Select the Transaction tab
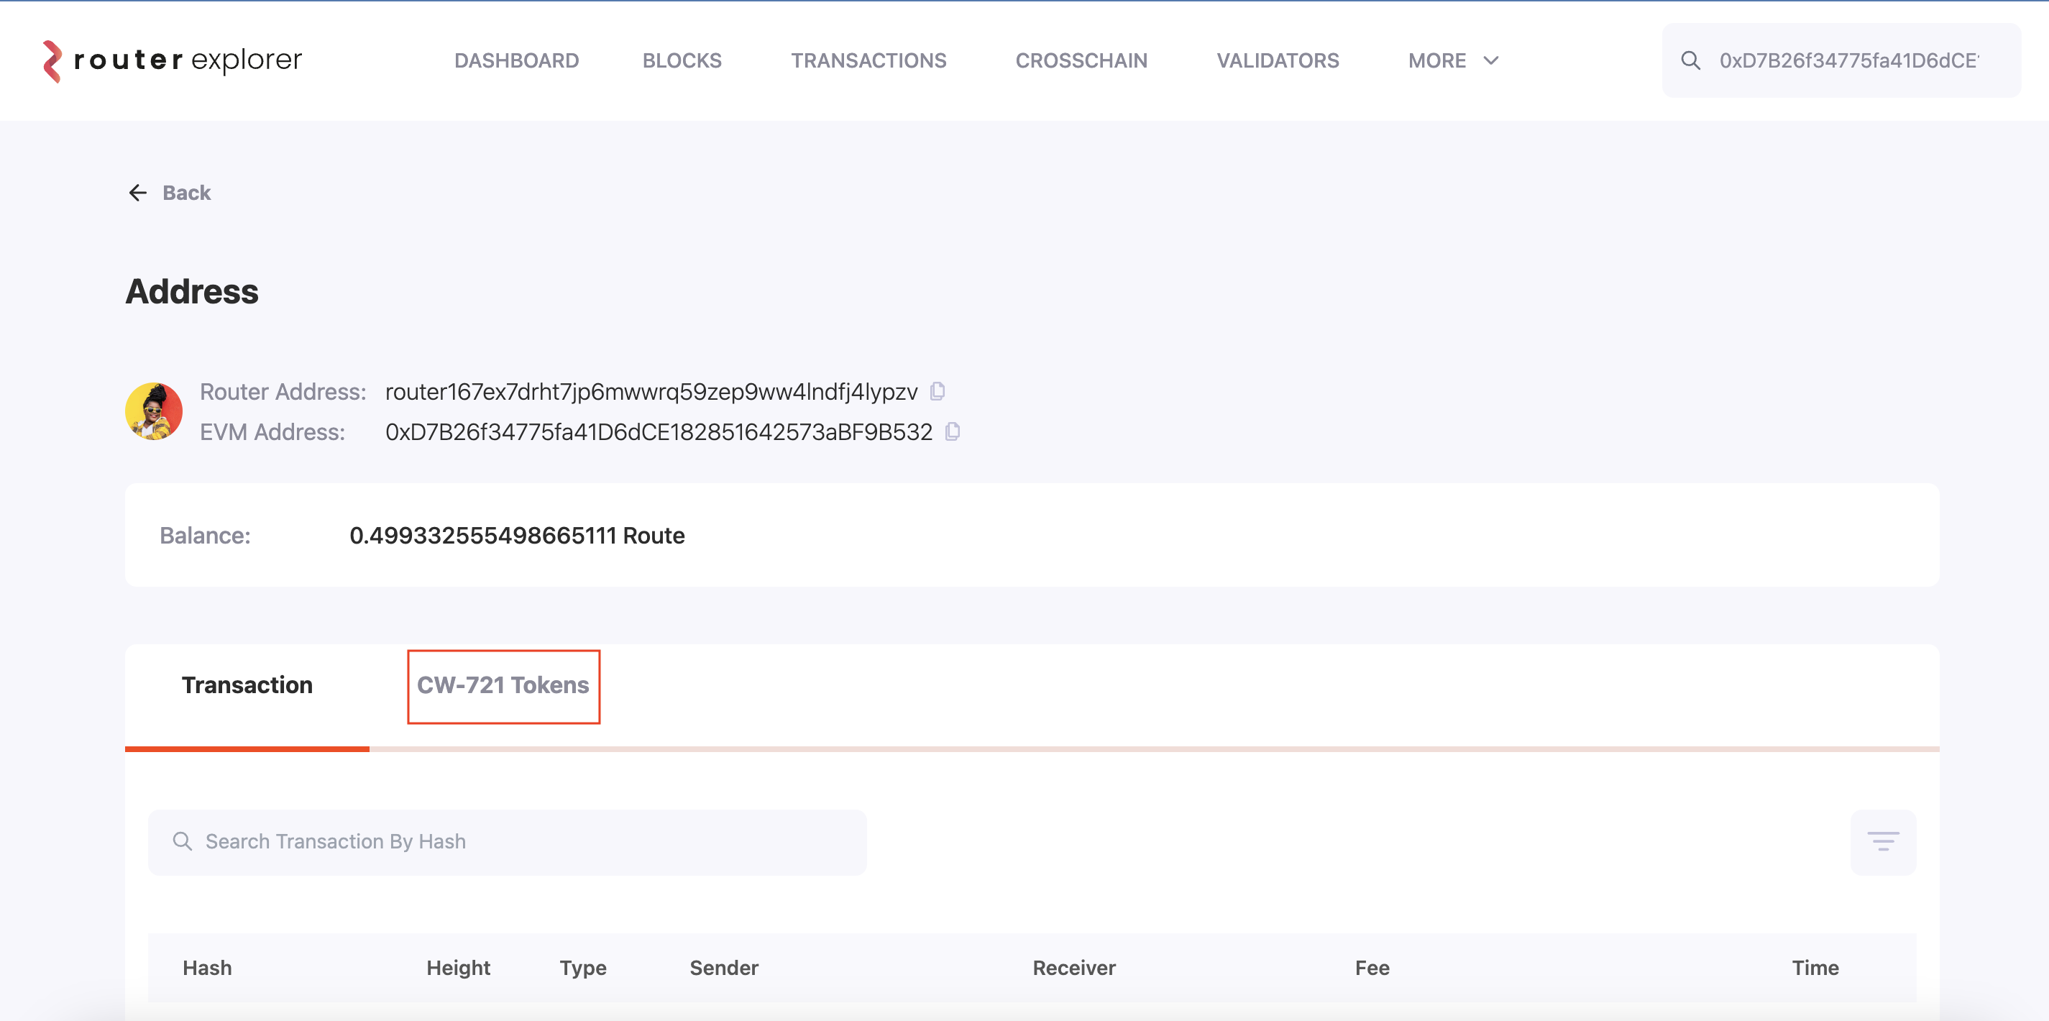The height and width of the screenshot is (1021, 2049). pos(247,685)
